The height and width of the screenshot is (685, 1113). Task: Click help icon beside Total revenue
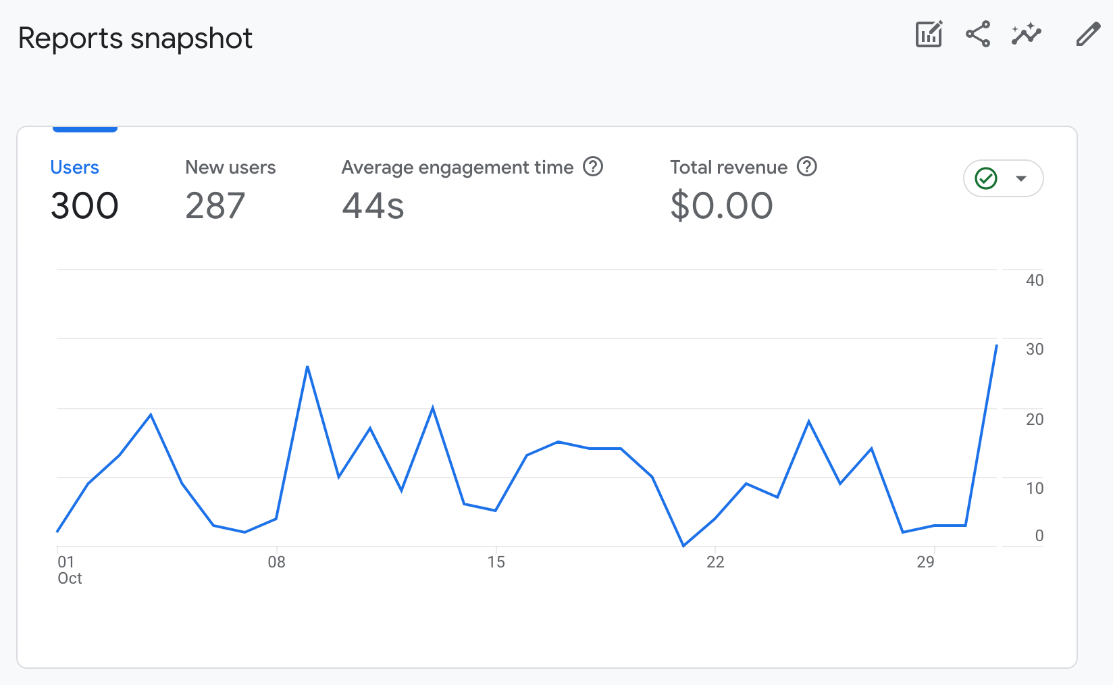pyautogui.click(x=807, y=166)
